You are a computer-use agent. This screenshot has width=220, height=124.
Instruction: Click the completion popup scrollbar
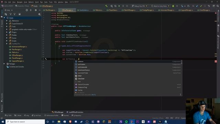[182, 62]
